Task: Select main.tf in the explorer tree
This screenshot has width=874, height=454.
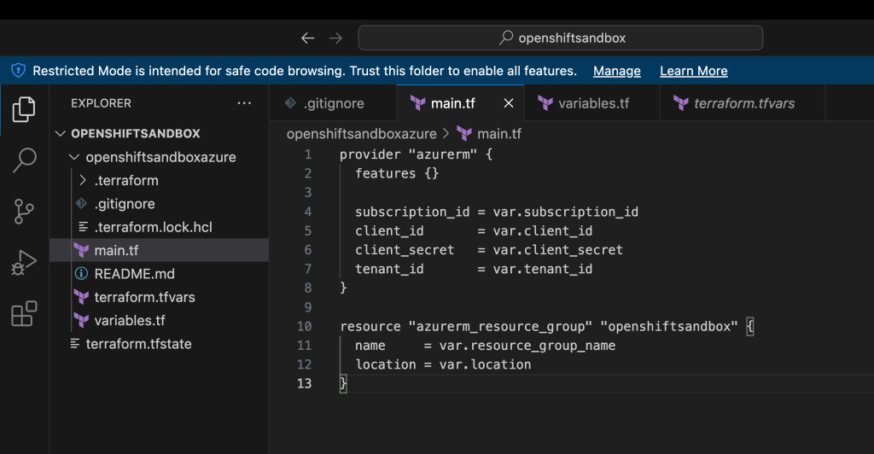Action: (x=159, y=251)
